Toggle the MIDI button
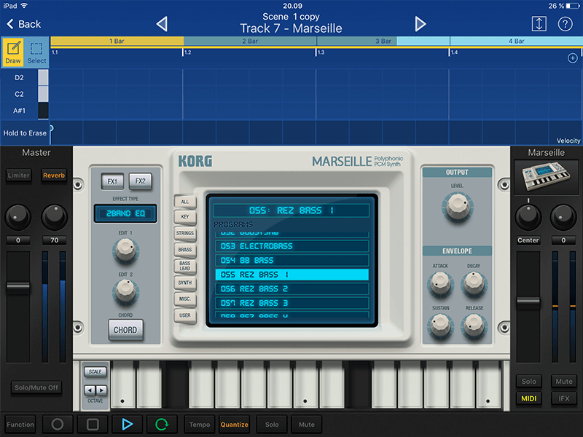This screenshot has height=437, width=583. pos(528,398)
